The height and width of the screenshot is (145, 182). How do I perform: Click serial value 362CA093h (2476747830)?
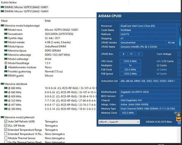tap(59, 34)
